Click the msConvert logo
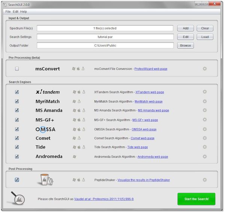 (x=48, y=69)
